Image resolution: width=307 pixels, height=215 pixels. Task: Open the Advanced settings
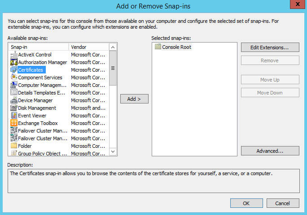270,151
